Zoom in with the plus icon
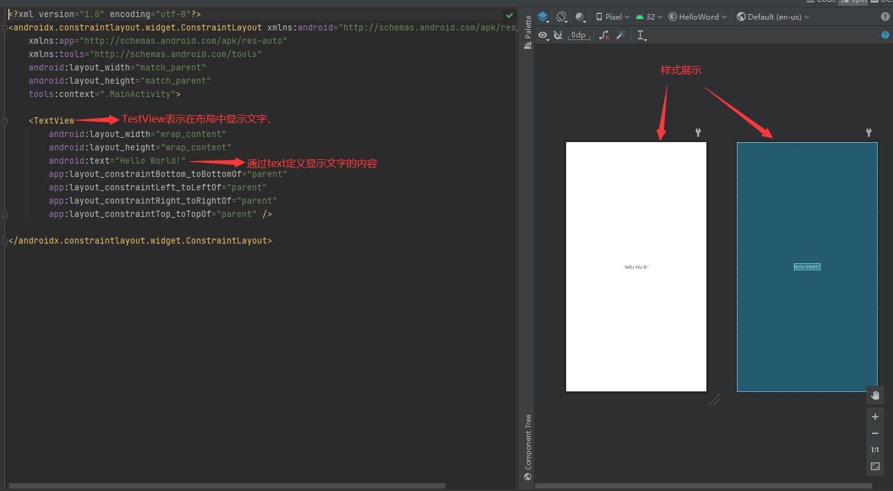893x491 pixels. 875,417
